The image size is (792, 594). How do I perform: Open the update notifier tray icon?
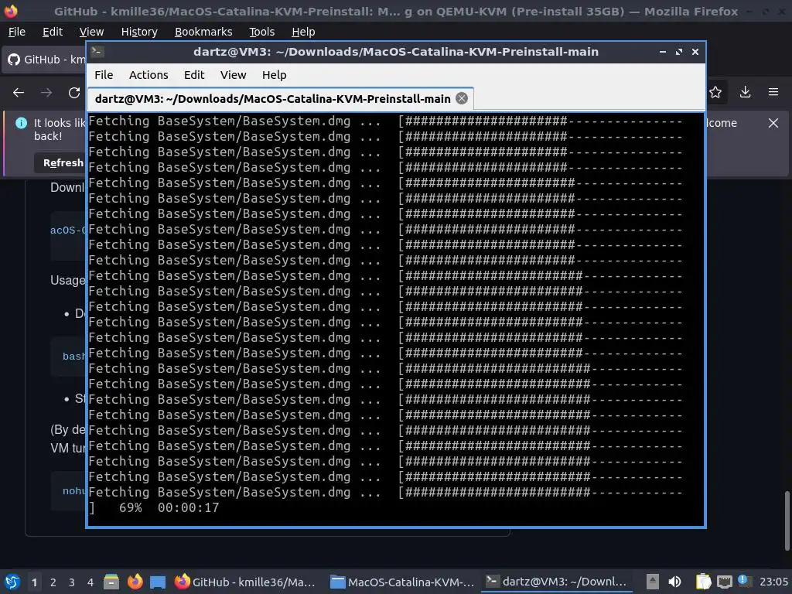[x=743, y=581]
